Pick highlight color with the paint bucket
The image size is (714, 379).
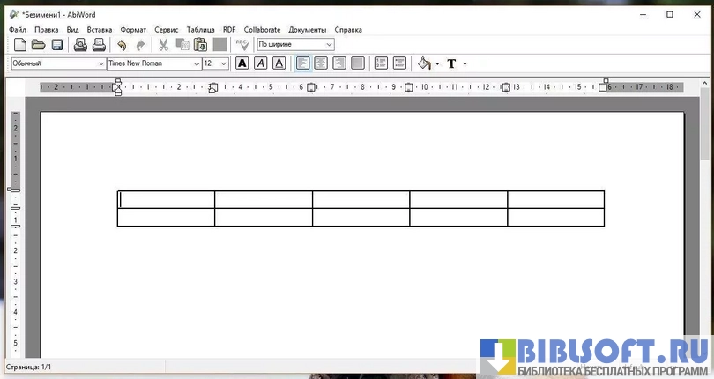[425, 63]
